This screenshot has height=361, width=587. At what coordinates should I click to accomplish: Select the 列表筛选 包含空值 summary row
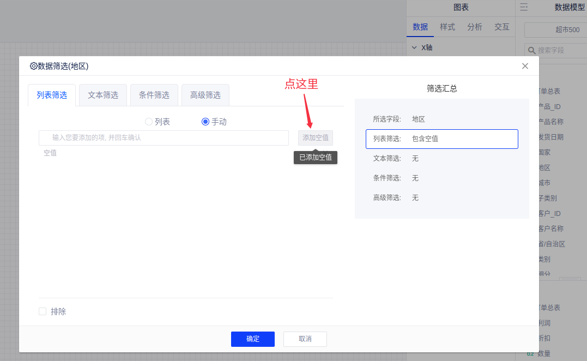(441, 139)
